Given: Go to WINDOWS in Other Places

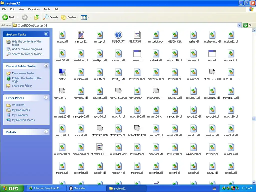Looking at the screenshot, I should 18,105.
